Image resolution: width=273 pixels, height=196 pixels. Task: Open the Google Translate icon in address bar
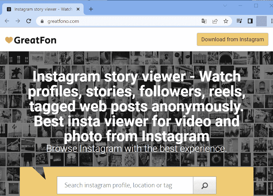pyautogui.click(x=204, y=21)
